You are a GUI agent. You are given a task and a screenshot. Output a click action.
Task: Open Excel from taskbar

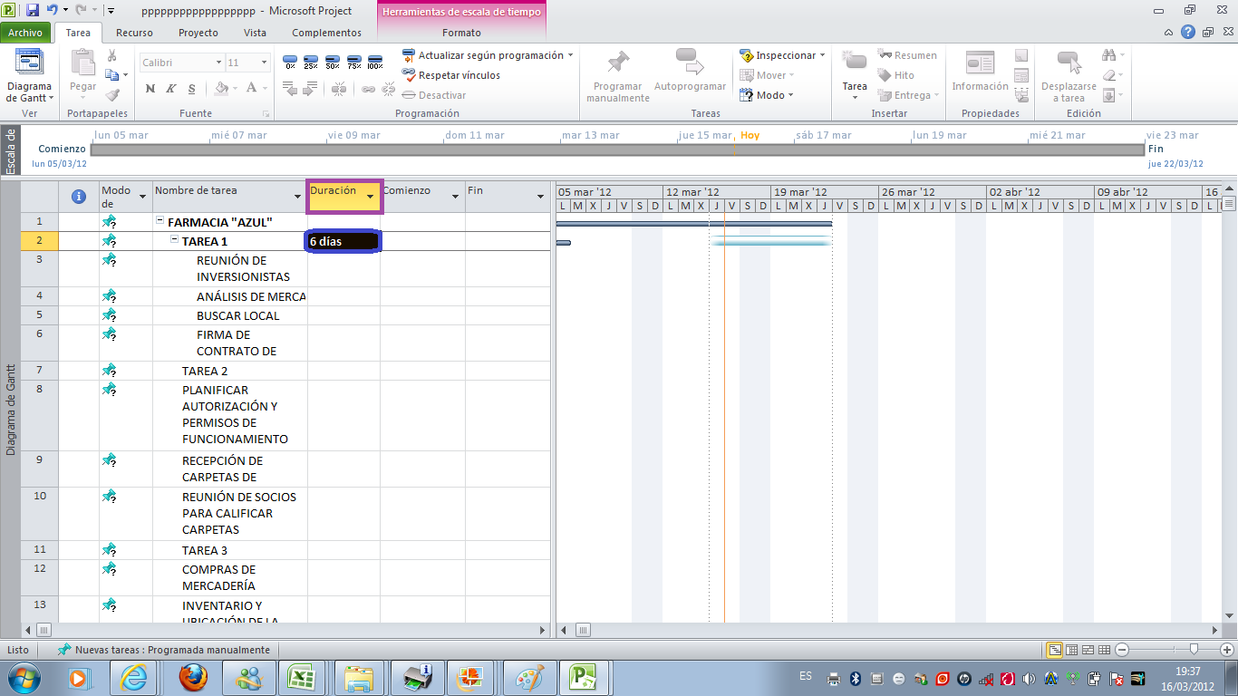coord(304,677)
